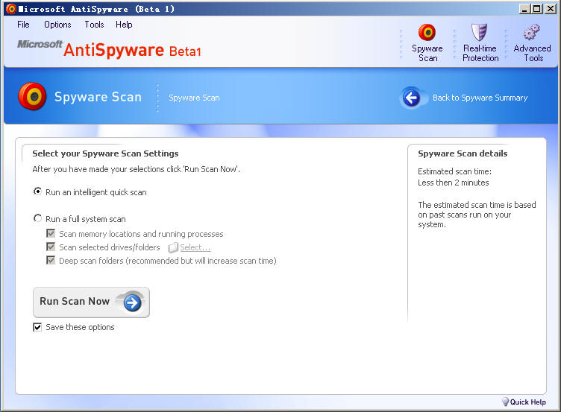Open the Help menu

[x=124, y=25]
